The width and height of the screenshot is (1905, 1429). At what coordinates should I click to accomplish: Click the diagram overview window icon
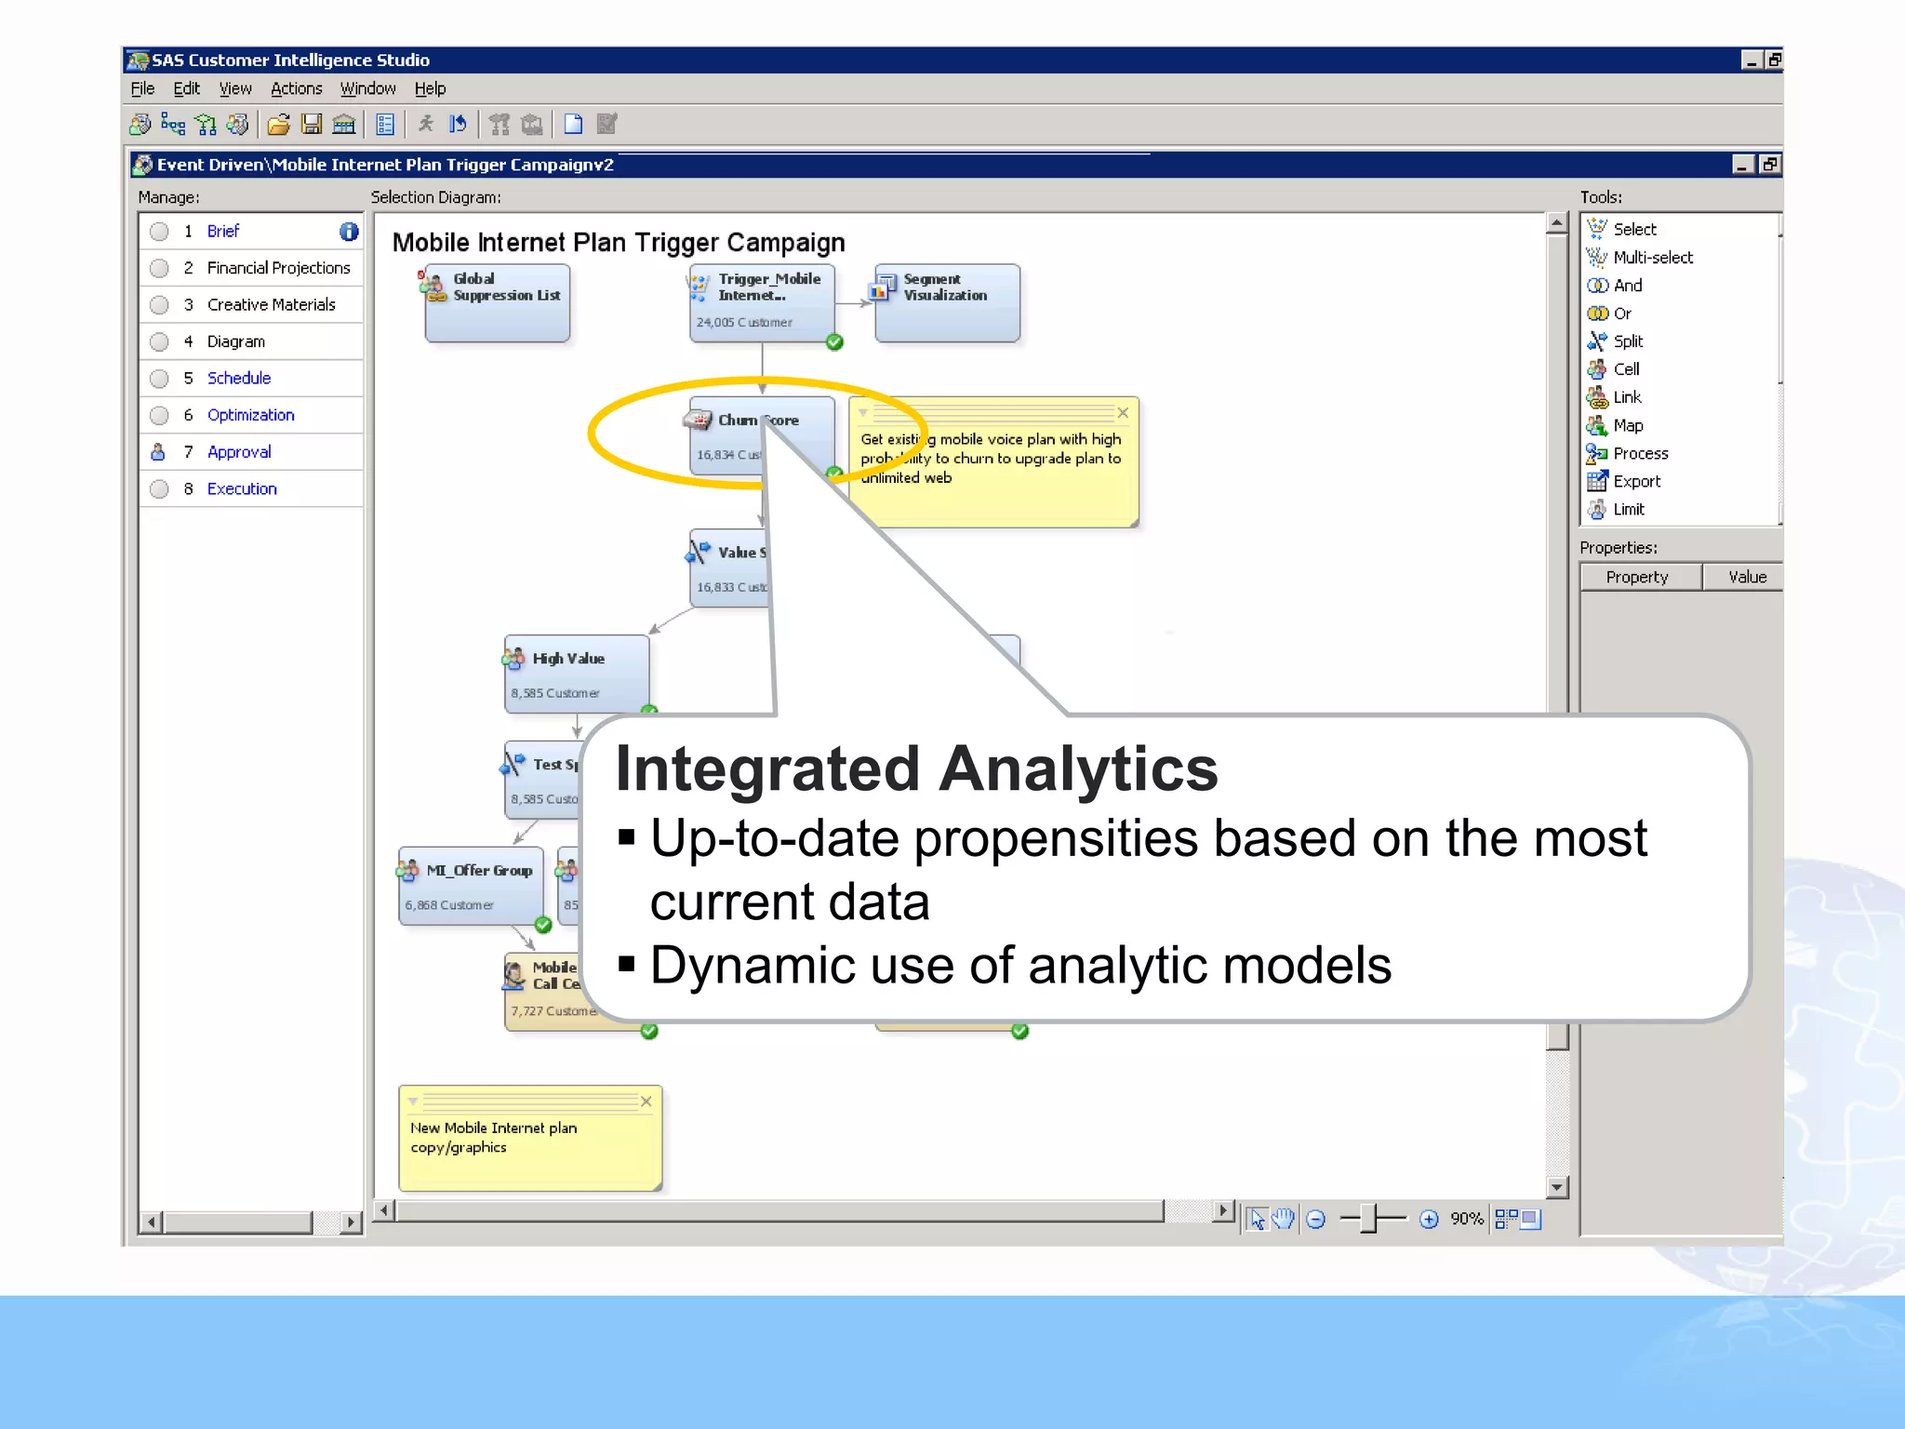click(1530, 1219)
